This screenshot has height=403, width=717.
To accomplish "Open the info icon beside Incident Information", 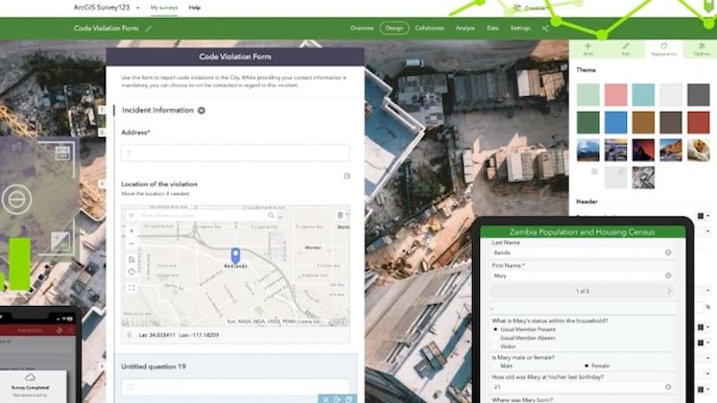I will click(201, 110).
